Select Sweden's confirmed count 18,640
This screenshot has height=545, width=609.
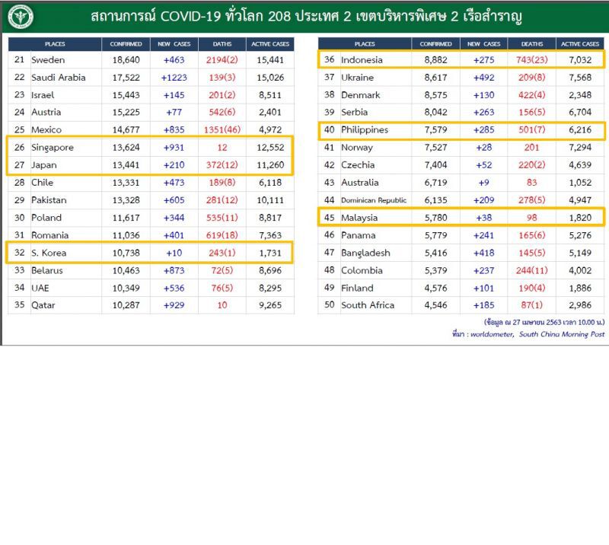pos(126,60)
